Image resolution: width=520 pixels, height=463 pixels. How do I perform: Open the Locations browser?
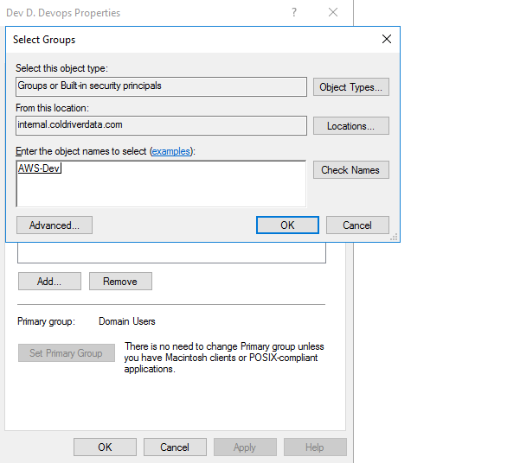[x=350, y=126]
